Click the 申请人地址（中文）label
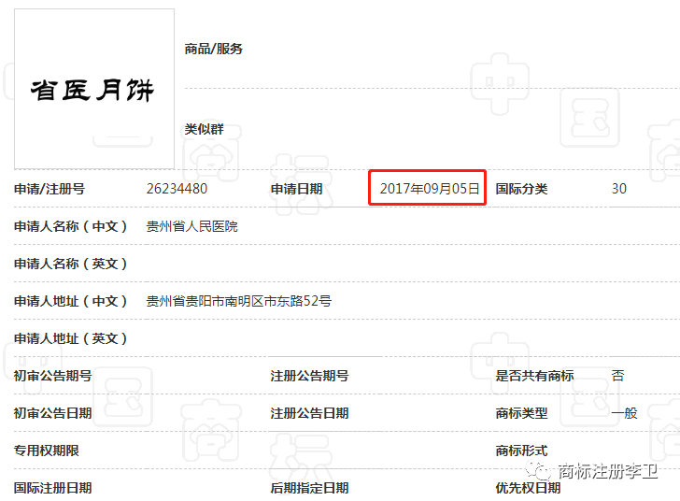Viewport: 680px width, 501px height. [x=70, y=301]
